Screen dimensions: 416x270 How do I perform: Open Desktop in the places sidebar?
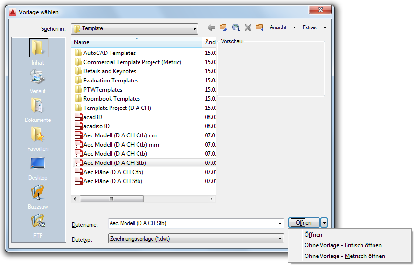click(38, 169)
